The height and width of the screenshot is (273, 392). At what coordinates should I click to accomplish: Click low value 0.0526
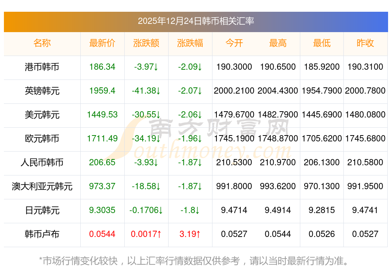coord(322,234)
